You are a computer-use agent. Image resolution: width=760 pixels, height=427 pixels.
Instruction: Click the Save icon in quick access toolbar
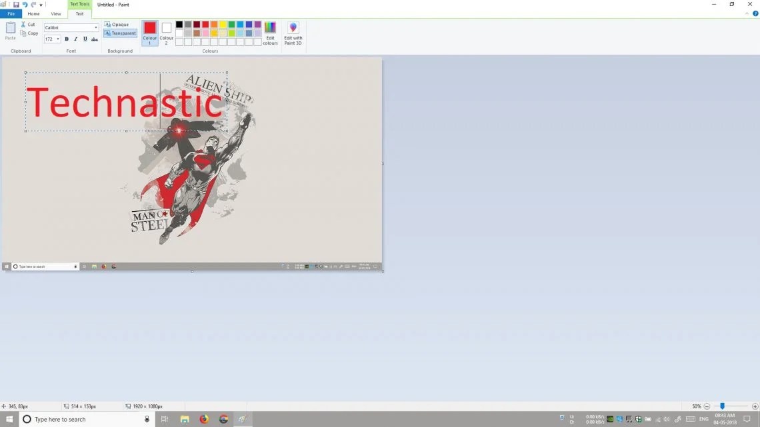16,5
